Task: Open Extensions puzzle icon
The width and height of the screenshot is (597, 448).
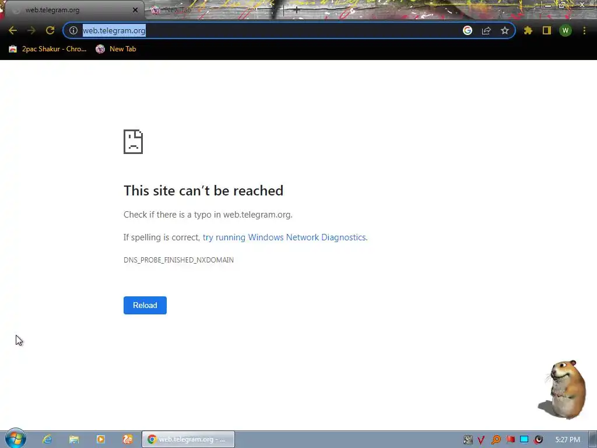Action: pos(528,30)
